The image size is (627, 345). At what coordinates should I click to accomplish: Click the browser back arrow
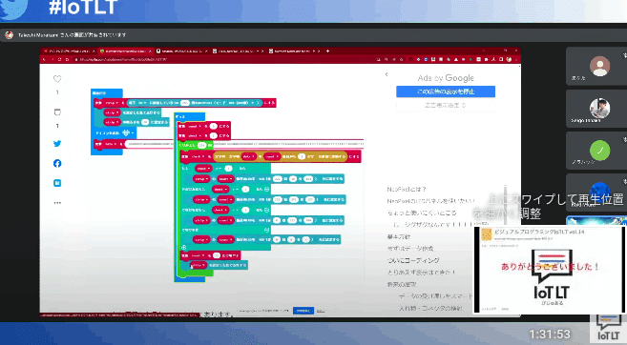[x=45, y=59]
